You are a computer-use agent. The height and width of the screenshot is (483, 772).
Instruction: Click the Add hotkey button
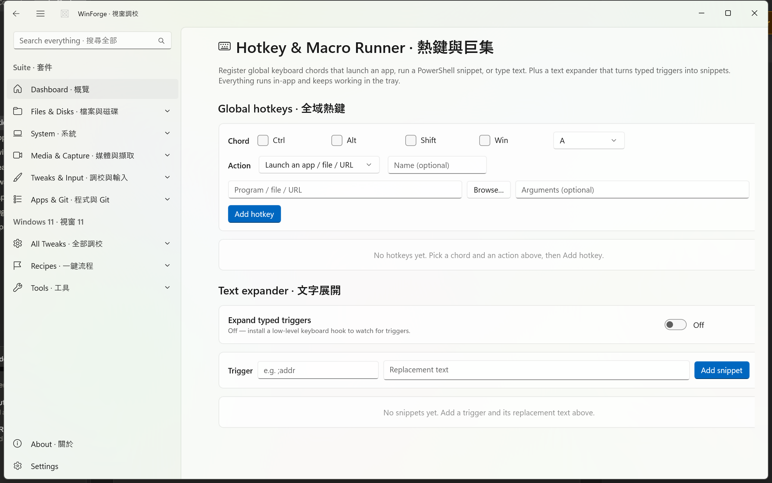254,214
